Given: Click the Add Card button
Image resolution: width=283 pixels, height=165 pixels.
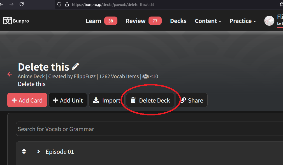Looking at the screenshot, I should (27, 100).
